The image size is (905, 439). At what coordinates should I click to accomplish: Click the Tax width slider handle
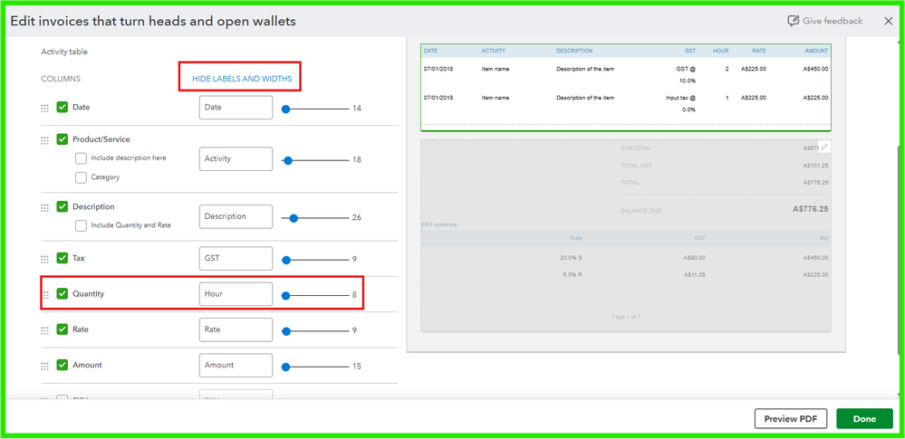pyautogui.click(x=285, y=260)
